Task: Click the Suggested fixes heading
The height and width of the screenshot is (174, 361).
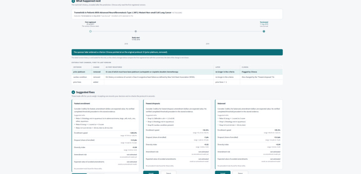Action: tap(85, 92)
